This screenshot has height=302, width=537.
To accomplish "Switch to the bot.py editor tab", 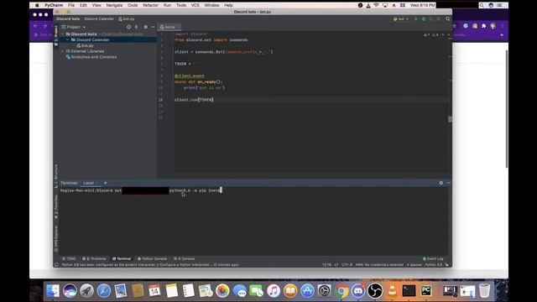I will [x=169, y=27].
